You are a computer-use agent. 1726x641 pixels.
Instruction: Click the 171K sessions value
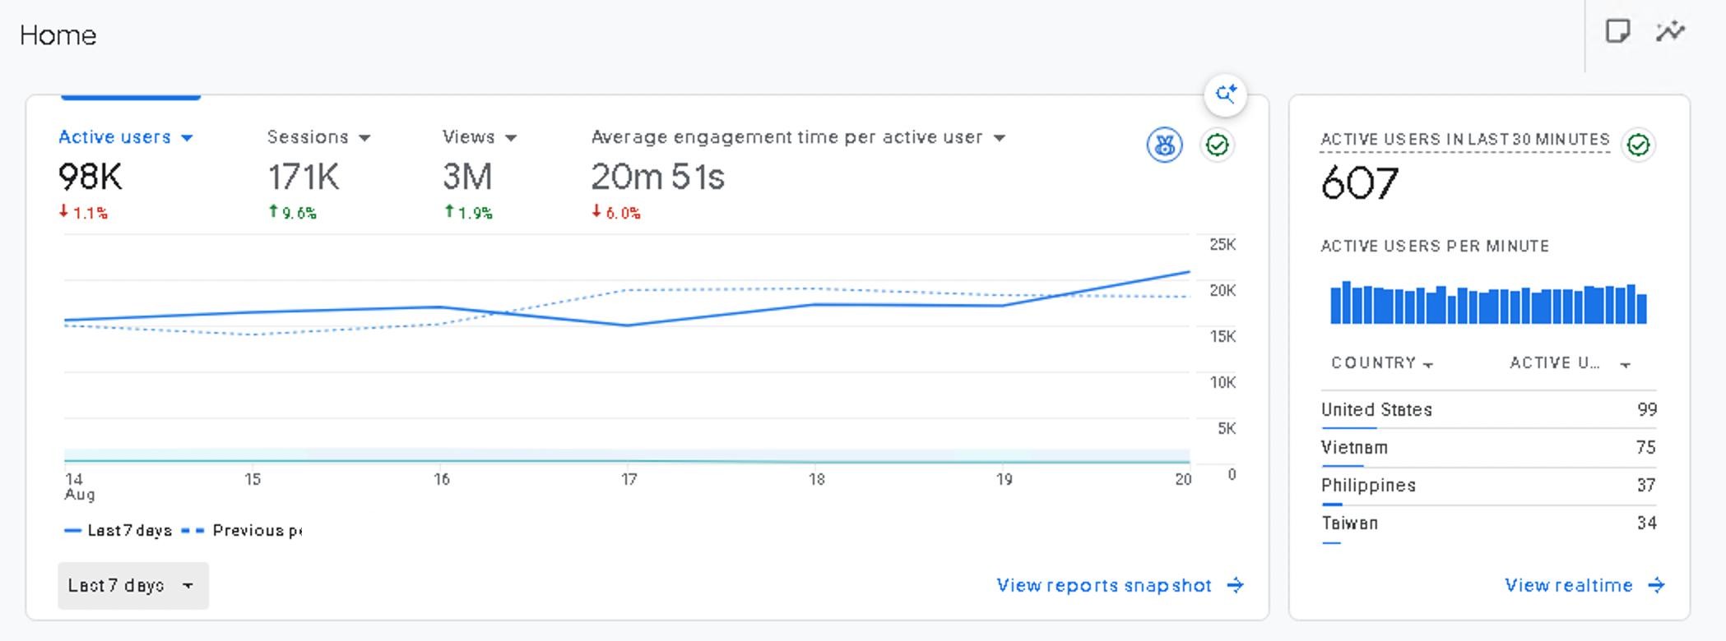tap(304, 177)
